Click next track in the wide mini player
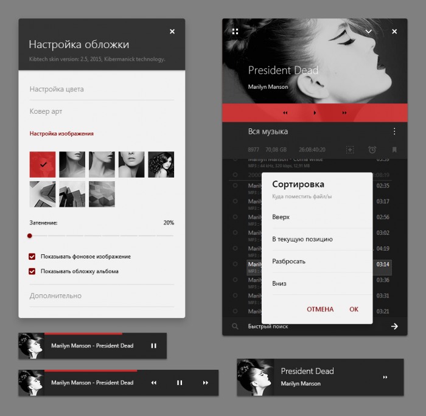 206,383
